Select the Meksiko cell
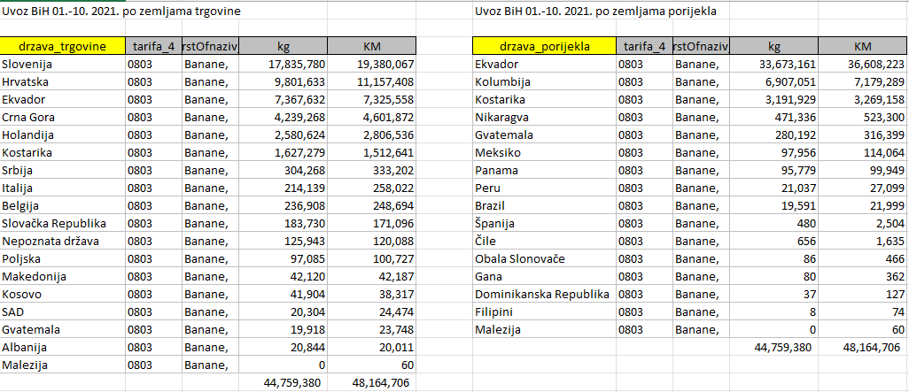 click(x=544, y=153)
